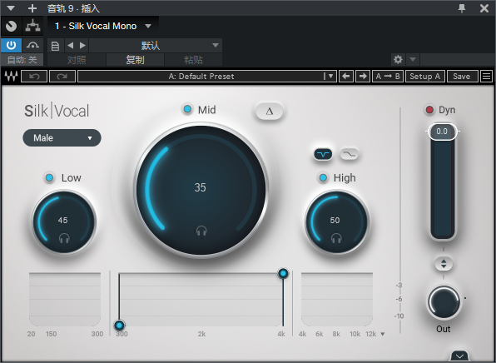Click the Low knob value 45

click(x=62, y=221)
